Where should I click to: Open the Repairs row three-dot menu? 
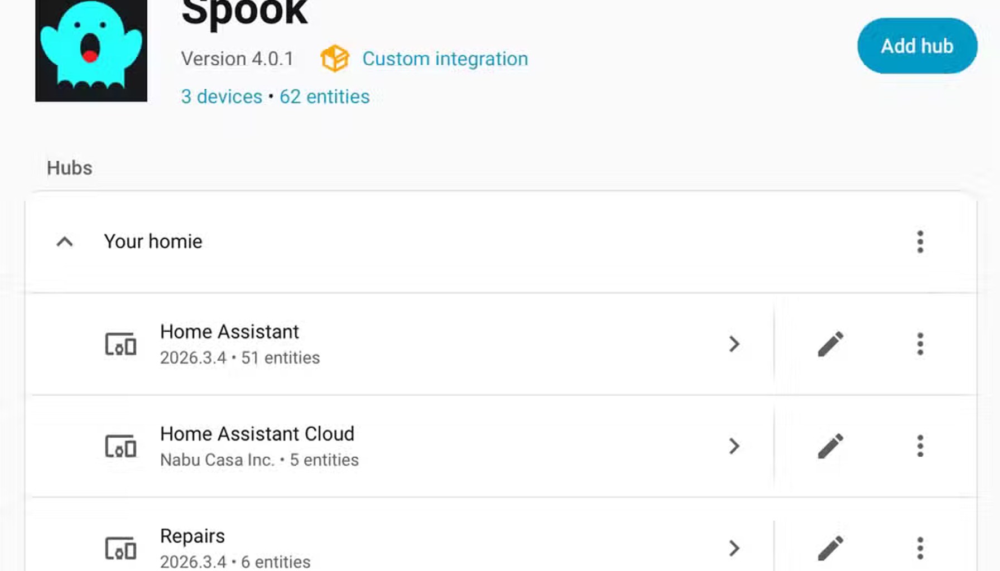click(x=920, y=548)
